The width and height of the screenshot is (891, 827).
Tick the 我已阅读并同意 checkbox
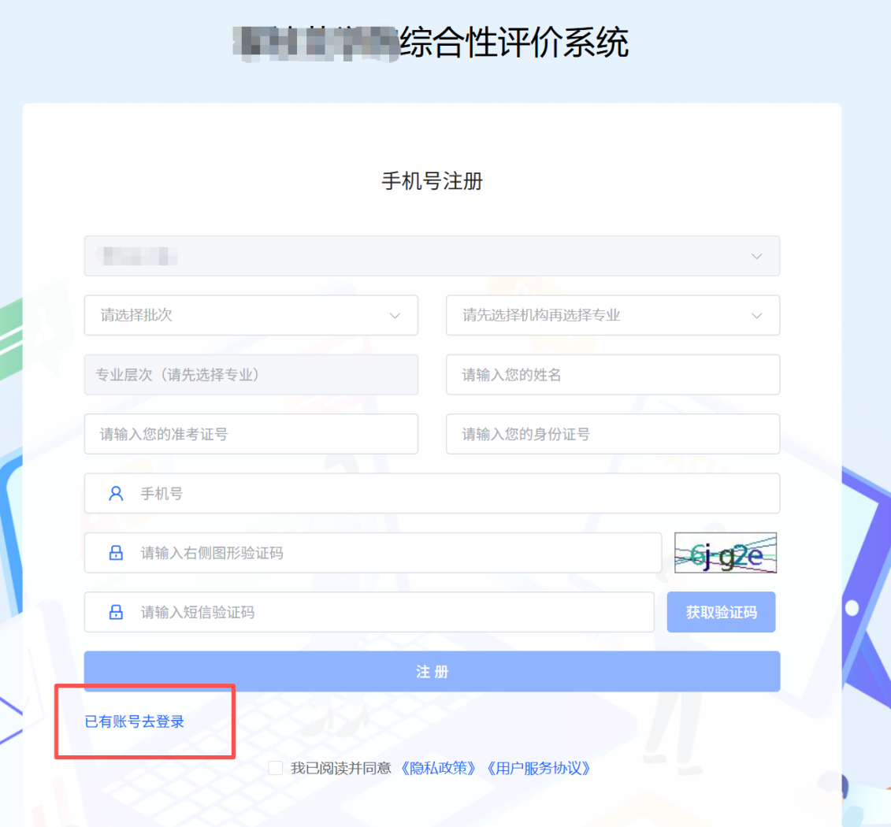tap(276, 769)
